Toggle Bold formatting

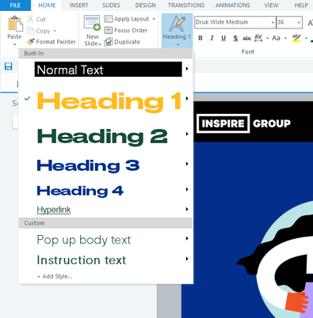(x=200, y=38)
